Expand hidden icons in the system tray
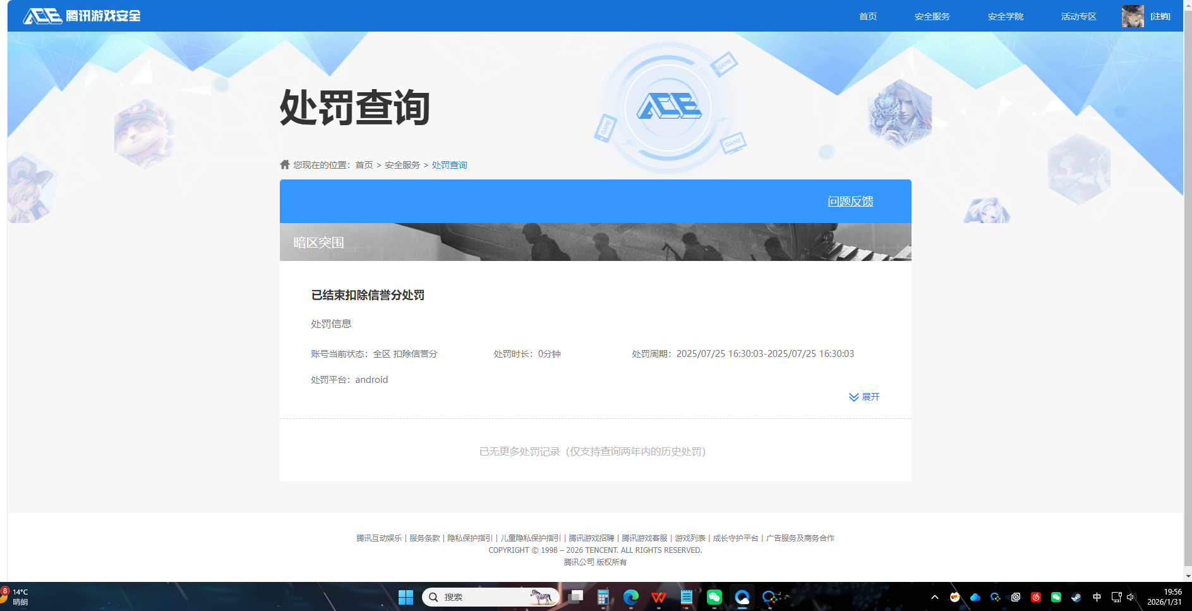This screenshot has height=611, width=1192. coord(934,596)
